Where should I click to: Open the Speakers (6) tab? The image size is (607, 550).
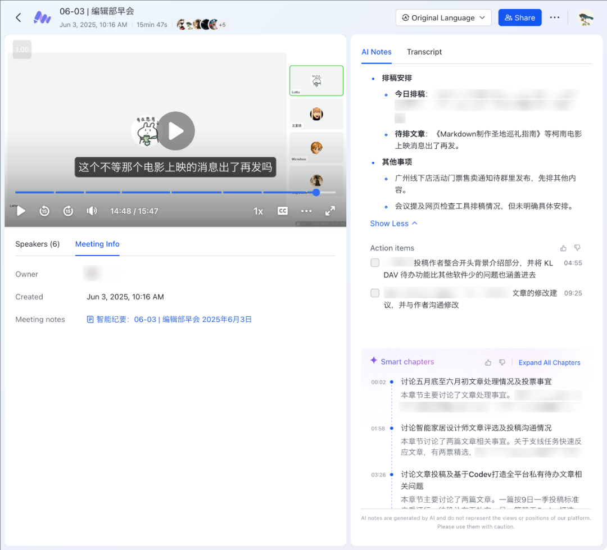[x=38, y=244]
